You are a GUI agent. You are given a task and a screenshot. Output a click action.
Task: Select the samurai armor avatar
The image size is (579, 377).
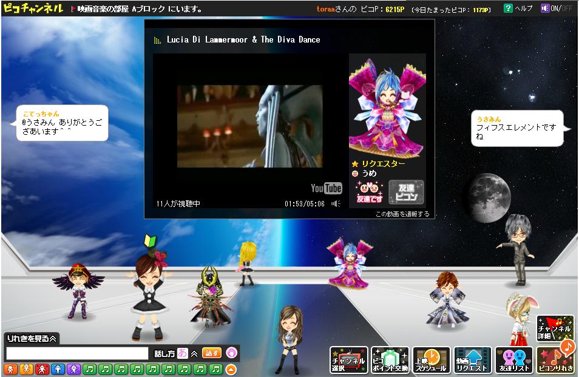(210, 297)
